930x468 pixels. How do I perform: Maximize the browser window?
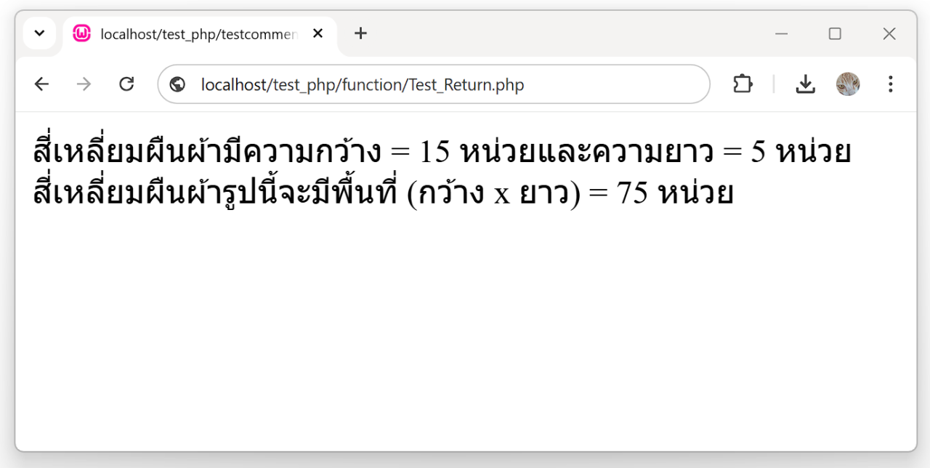[x=835, y=33]
